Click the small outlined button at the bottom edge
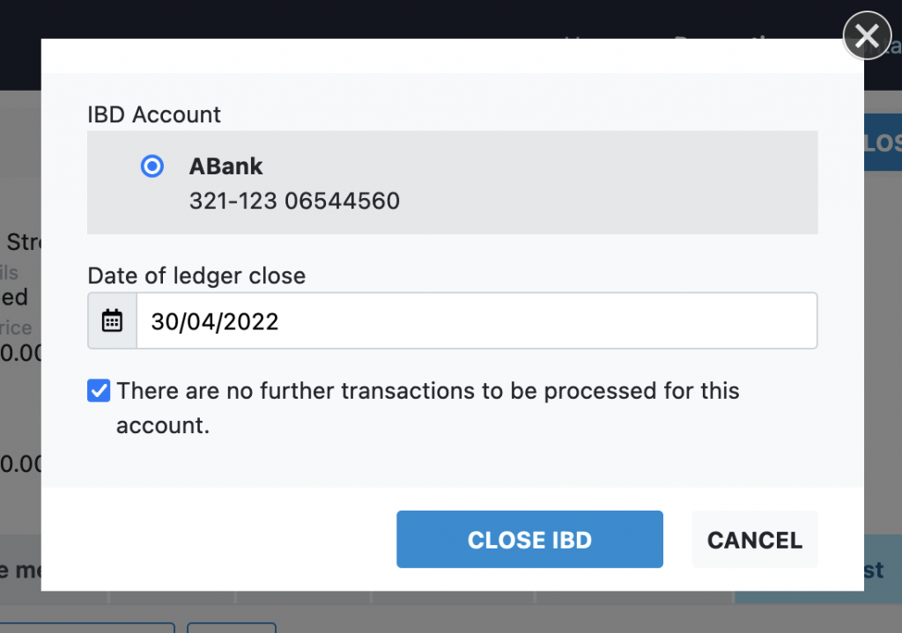 (x=231, y=628)
